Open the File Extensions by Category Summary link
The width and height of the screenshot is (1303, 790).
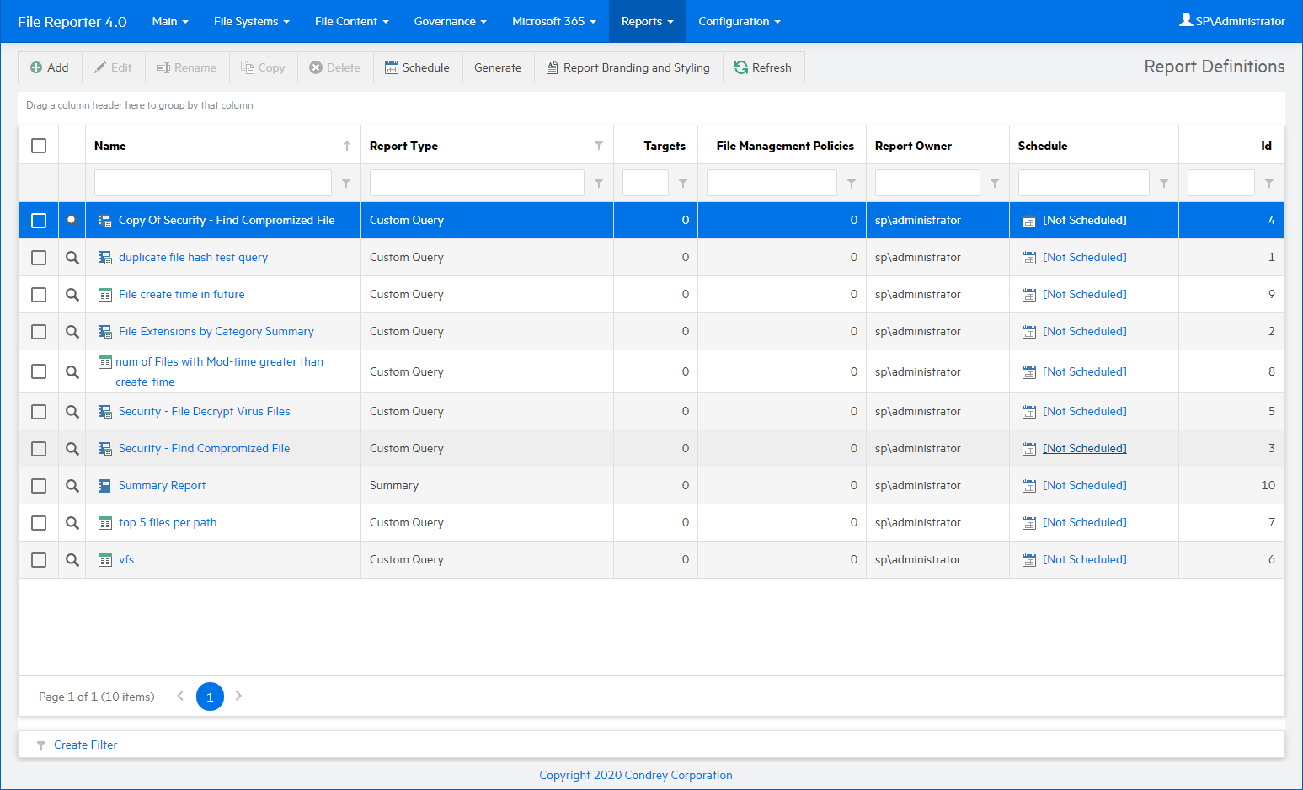[216, 332]
